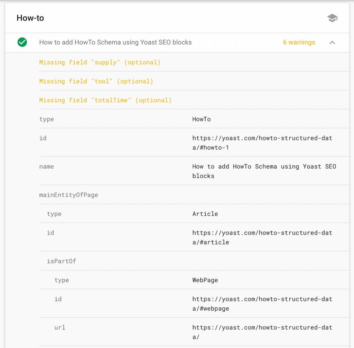Click the HowTo item title row

(x=115, y=43)
